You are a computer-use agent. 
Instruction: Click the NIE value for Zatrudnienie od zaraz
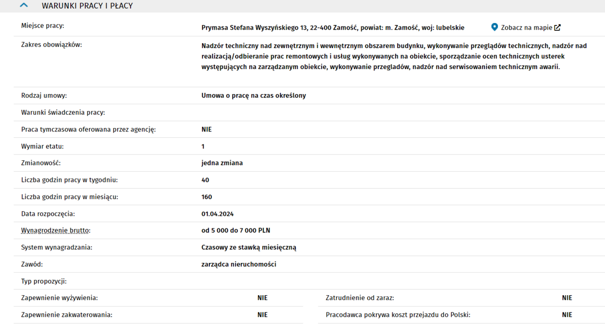click(x=567, y=298)
